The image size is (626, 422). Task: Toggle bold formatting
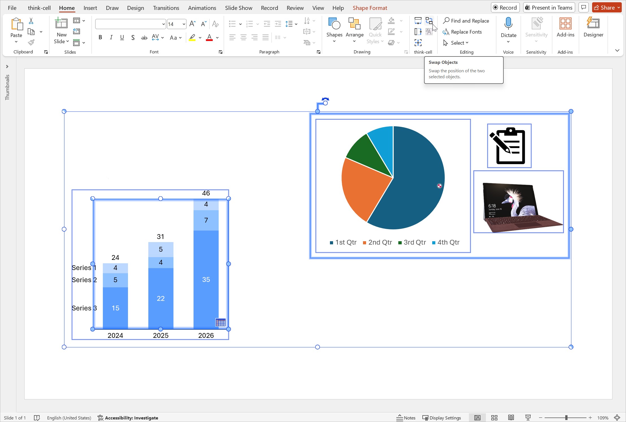[x=100, y=38]
